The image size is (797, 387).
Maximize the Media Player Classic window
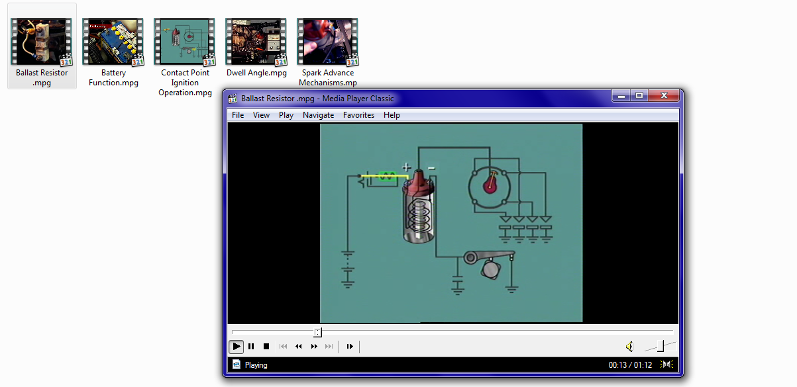pos(639,96)
